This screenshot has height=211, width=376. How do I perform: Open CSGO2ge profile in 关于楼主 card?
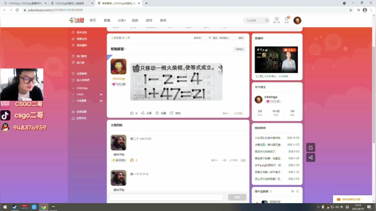pos(271,97)
